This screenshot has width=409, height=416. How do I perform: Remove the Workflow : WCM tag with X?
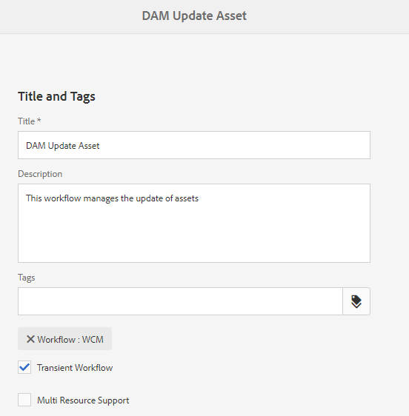tap(30, 339)
